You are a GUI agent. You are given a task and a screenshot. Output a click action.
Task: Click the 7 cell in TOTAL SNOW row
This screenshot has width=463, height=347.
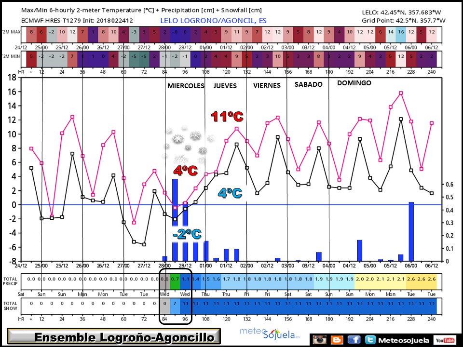175,306
